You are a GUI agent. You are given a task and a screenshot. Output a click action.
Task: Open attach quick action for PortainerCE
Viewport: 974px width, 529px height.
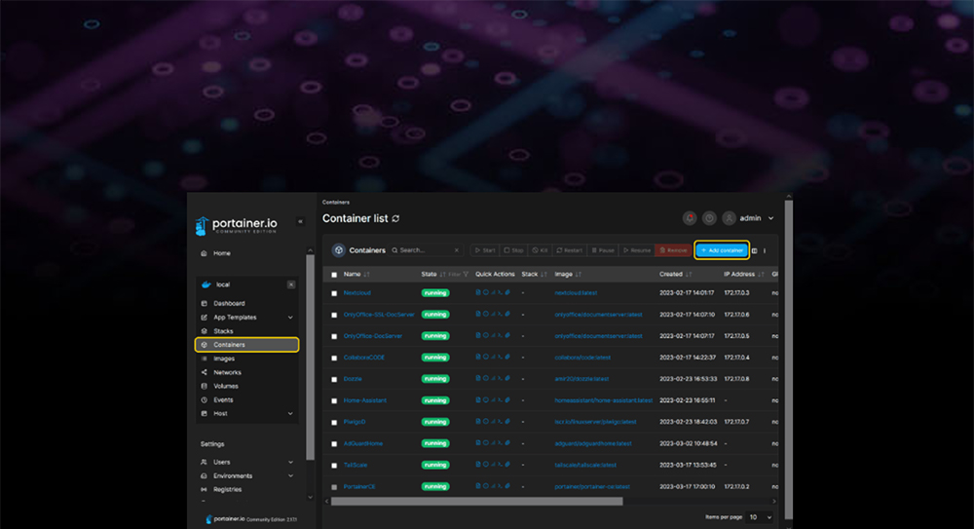(507, 486)
